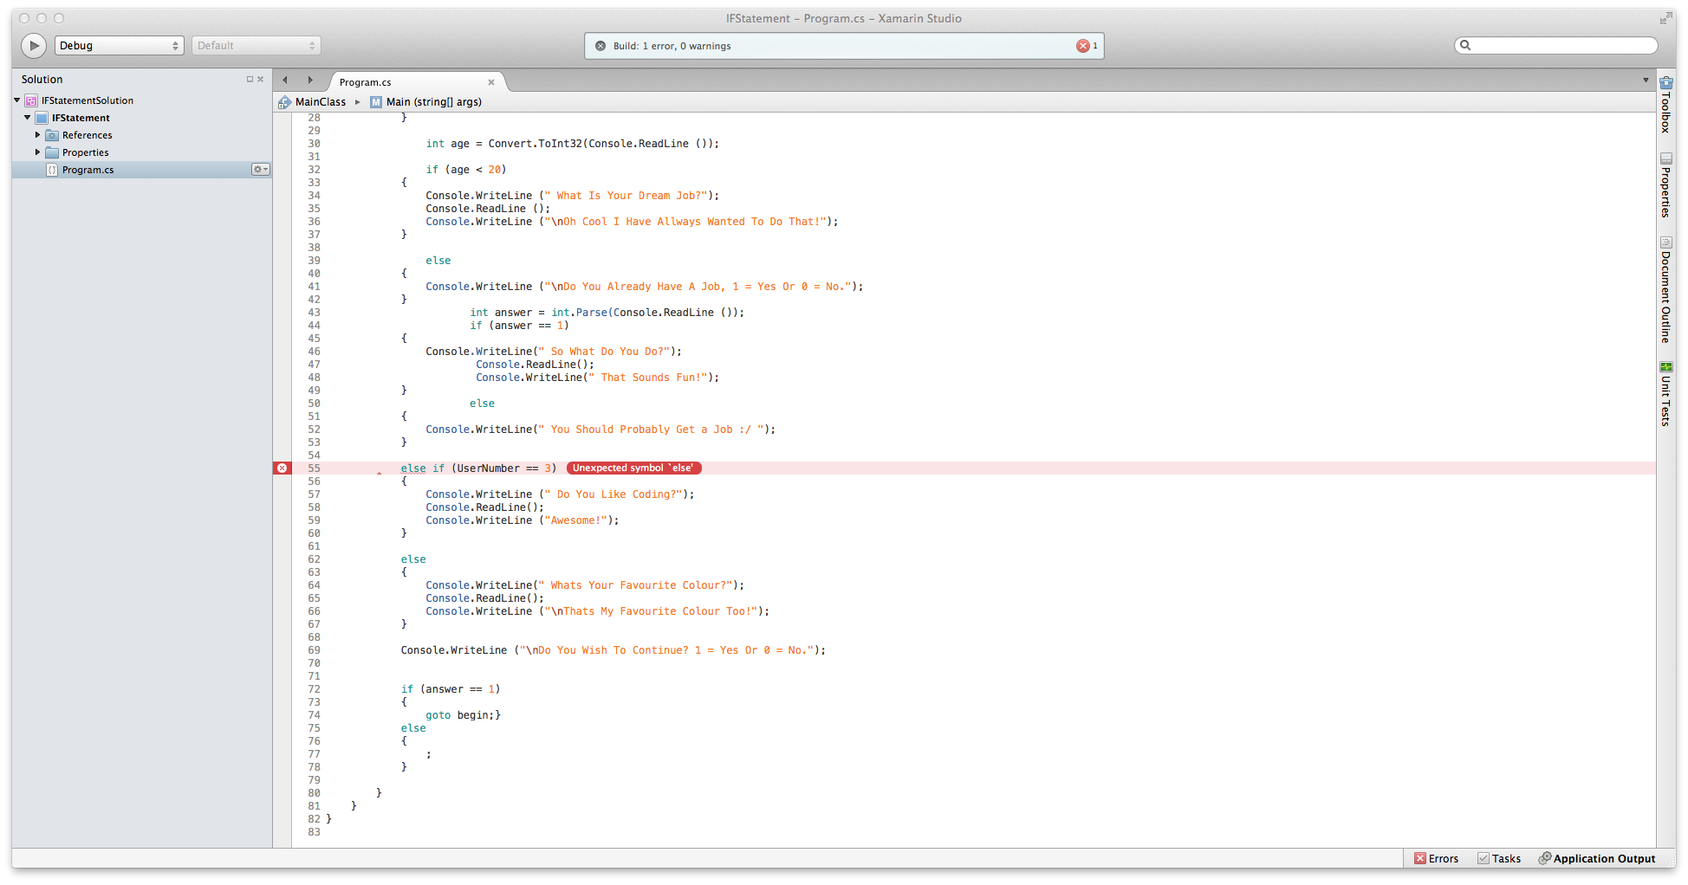Click the "else if (UserNumber == 3)" code line
The width and height of the screenshot is (1688, 885).
click(x=478, y=468)
